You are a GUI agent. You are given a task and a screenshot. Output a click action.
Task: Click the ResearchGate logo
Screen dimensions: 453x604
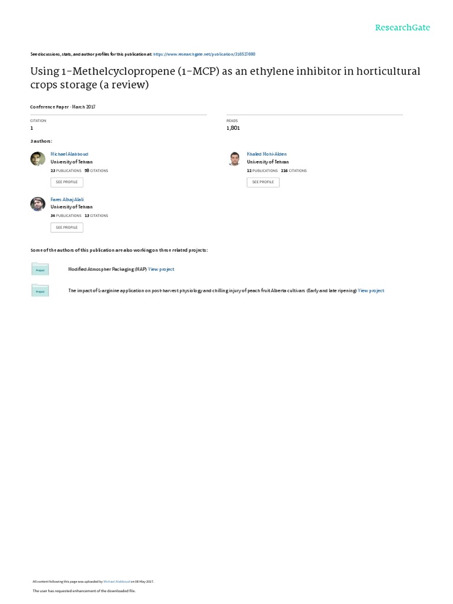click(403, 28)
